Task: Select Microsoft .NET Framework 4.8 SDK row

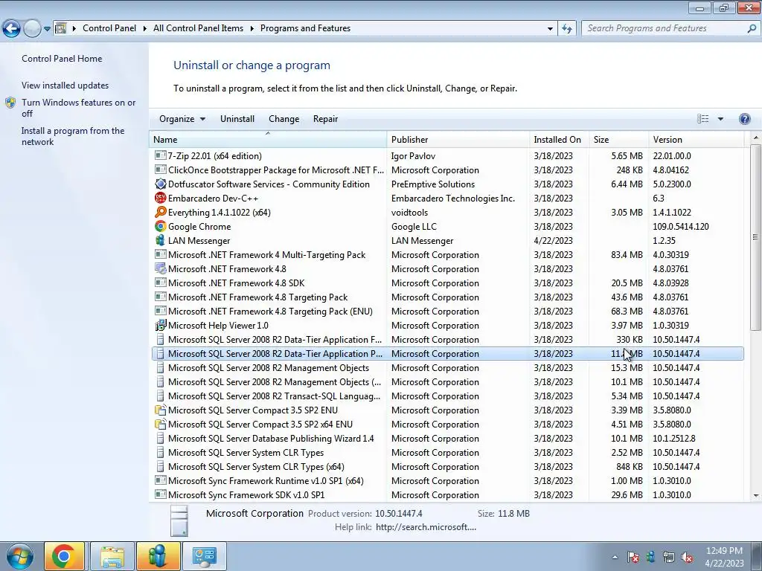Action: 447,283
